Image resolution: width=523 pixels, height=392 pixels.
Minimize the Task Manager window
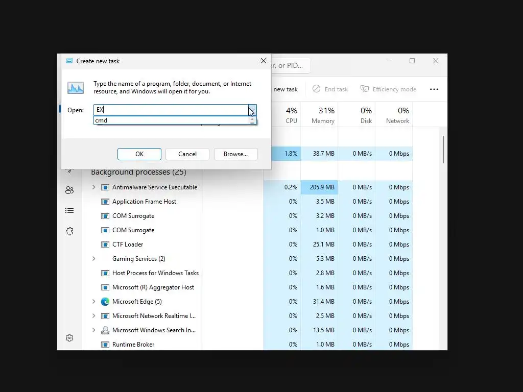click(389, 61)
